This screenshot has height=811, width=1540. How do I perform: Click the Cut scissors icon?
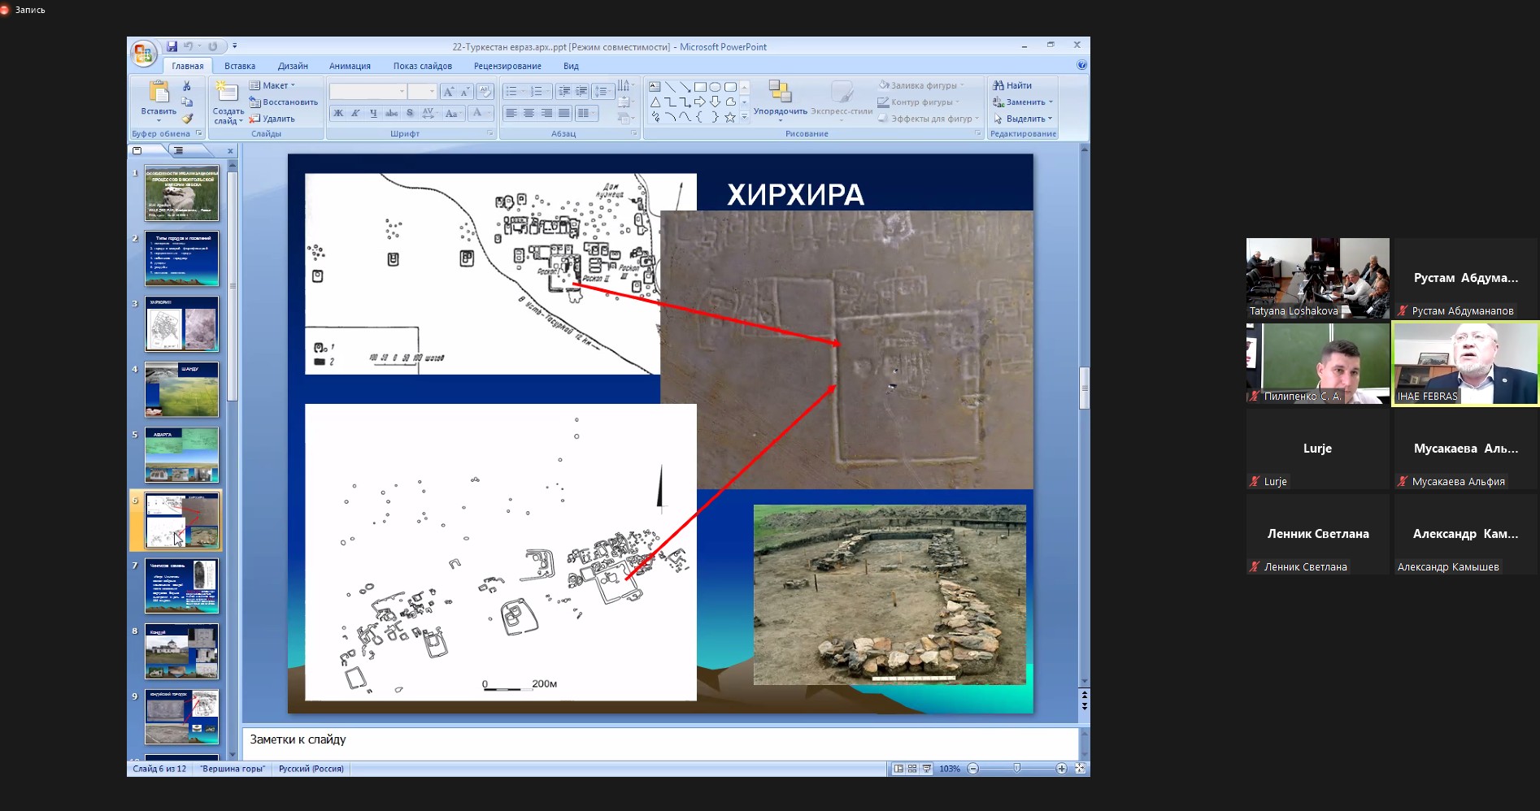(187, 86)
